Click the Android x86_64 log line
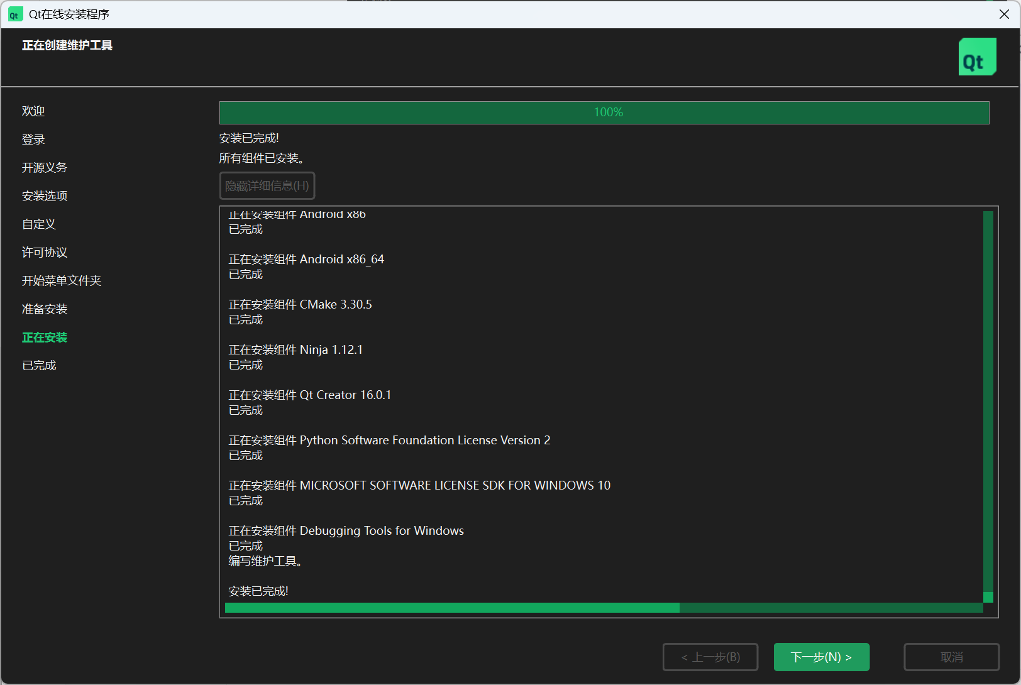This screenshot has height=685, width=1021. point(306,260)
